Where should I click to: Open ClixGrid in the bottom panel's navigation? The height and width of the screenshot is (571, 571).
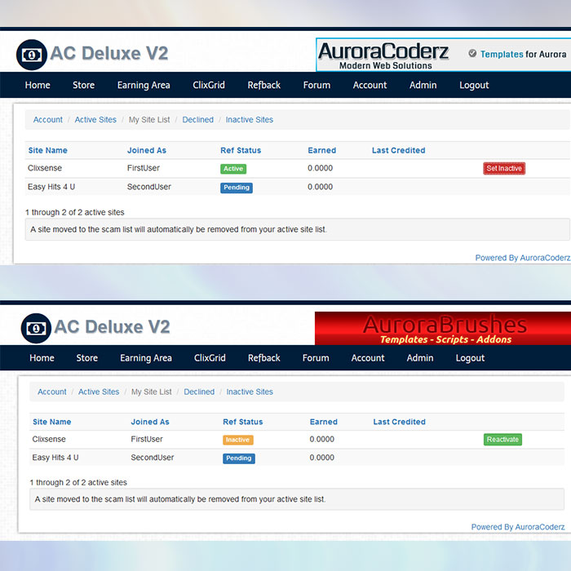coord(210,358)
